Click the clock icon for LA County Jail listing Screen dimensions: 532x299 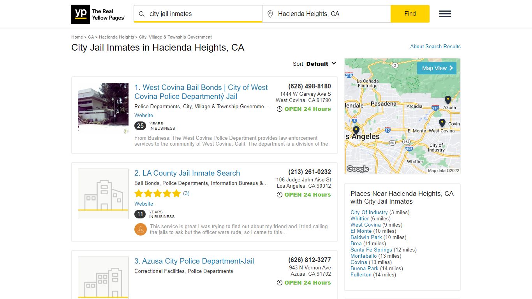[280, 195]
